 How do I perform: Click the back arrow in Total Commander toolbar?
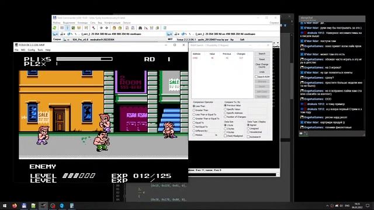pyautogui.click(x=101, y=28)
